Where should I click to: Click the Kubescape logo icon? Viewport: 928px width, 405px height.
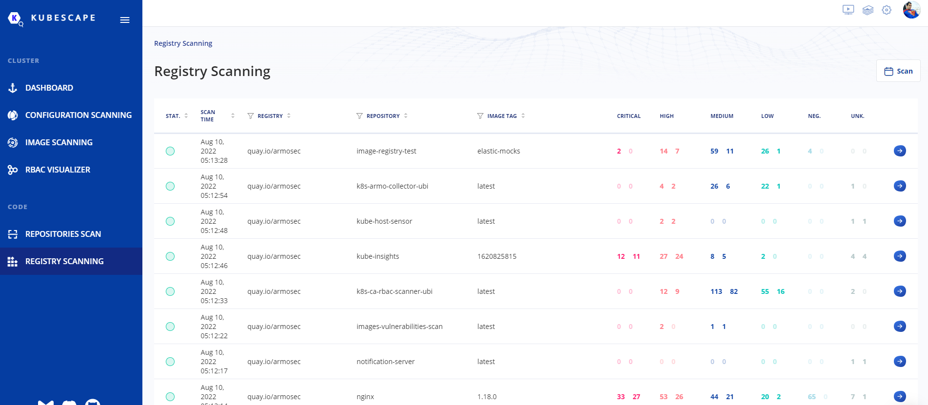point(15,19)
